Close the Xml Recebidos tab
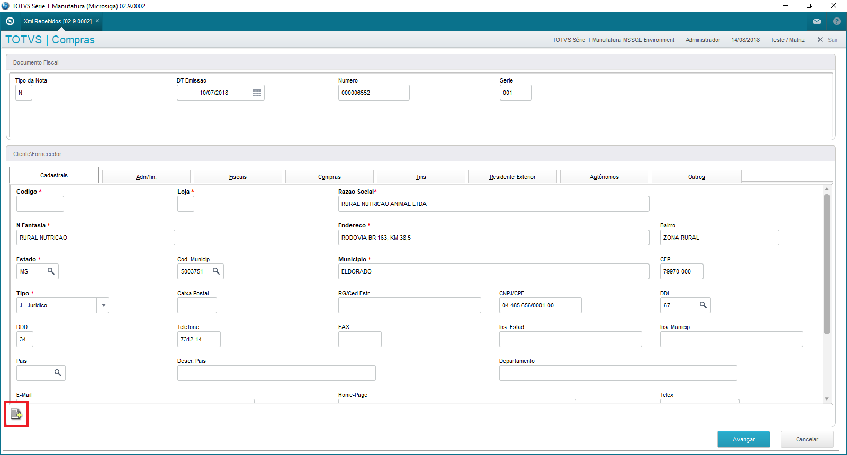 pyautogui.click(x=97, y=21)
